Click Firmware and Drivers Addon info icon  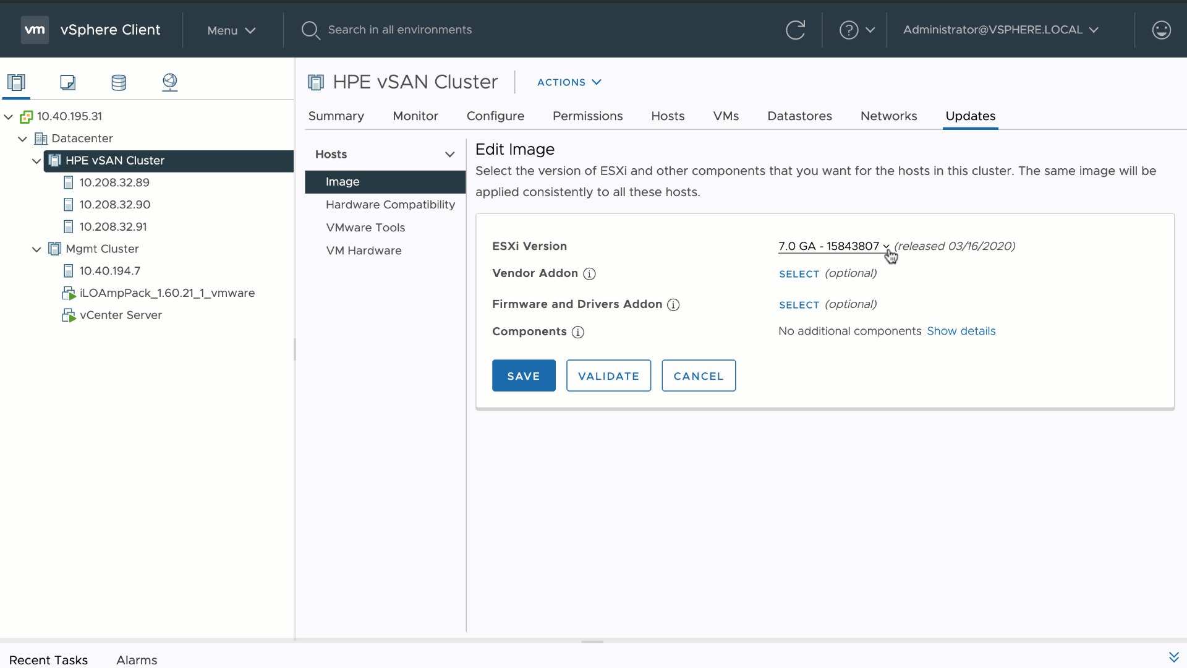[673, 305]
